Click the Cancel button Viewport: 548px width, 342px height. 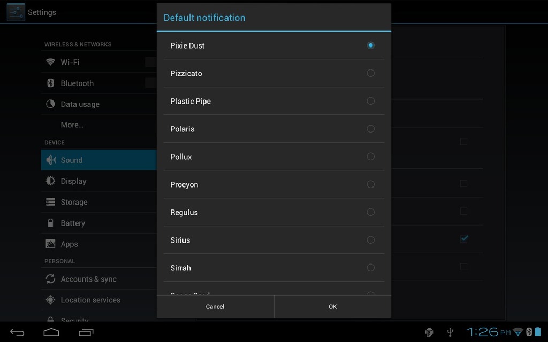215,306
